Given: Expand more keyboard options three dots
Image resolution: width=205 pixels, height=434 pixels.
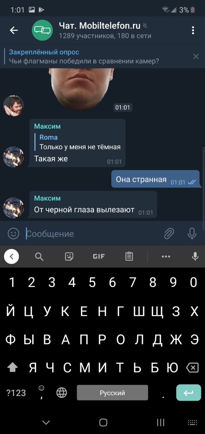Looking at the screenshot, I should [x=166, y=257].
